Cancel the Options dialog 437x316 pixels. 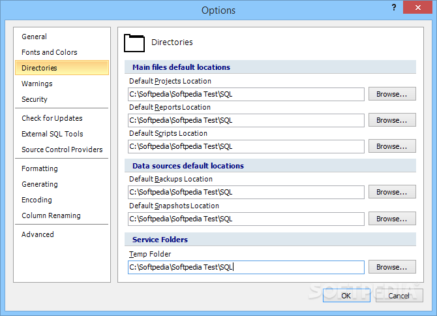click(x=399, y=295)
